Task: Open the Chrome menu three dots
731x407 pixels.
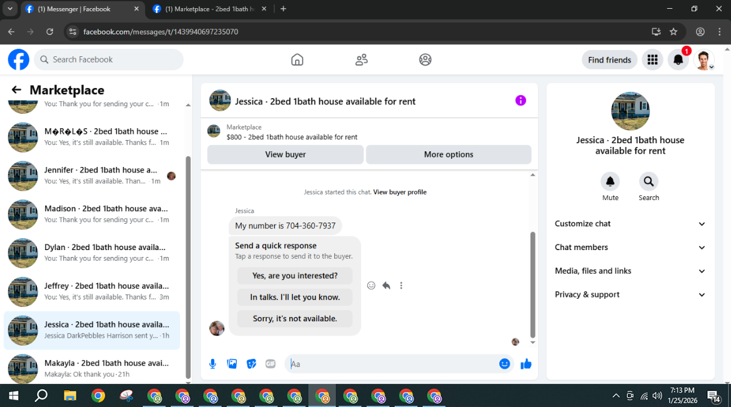Action: tap(719, 32)
